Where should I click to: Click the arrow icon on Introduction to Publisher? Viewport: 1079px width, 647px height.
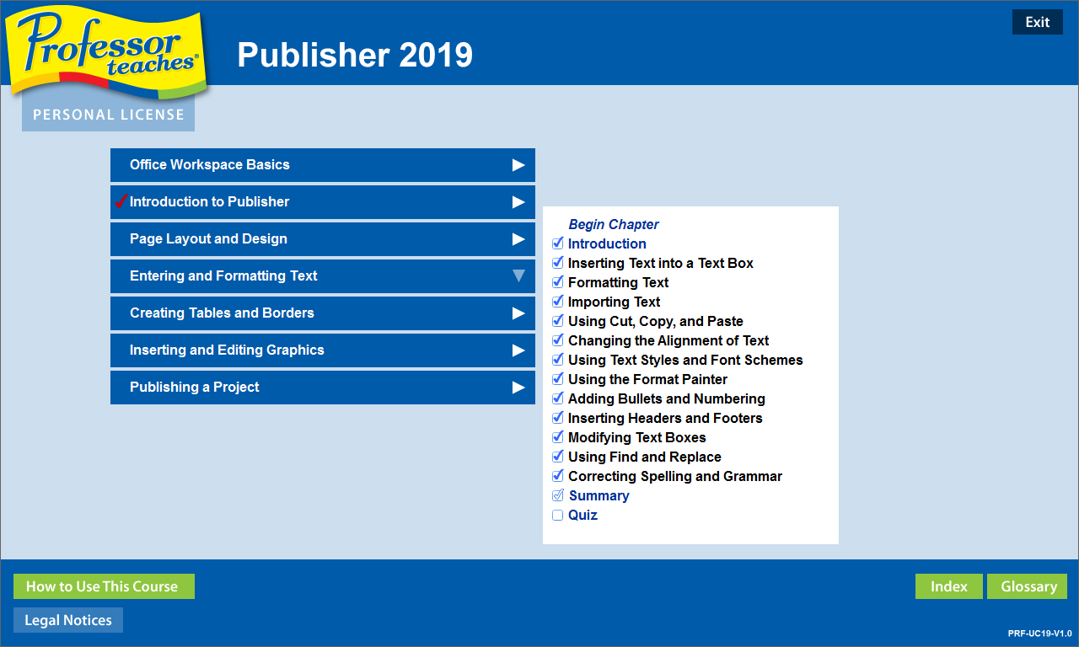click(x=518, y=202)
